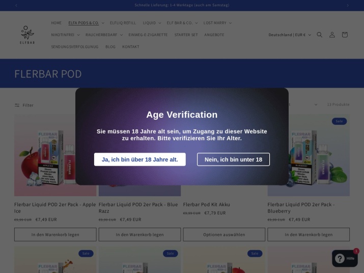Image resolution: width=364 pixels, height=273 pixels.
Task: Expand the ELFA PODS & CO. menu
Action: click(x=86, y=23)
